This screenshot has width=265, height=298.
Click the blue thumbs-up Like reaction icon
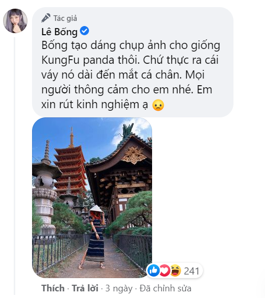[x=154, y=270]
